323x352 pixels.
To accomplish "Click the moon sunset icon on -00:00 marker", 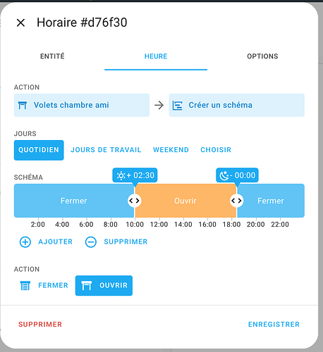I will pos(224,175).
